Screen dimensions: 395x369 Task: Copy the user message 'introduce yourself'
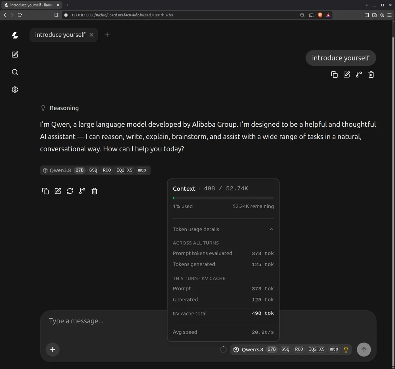(x=334, y=75)
